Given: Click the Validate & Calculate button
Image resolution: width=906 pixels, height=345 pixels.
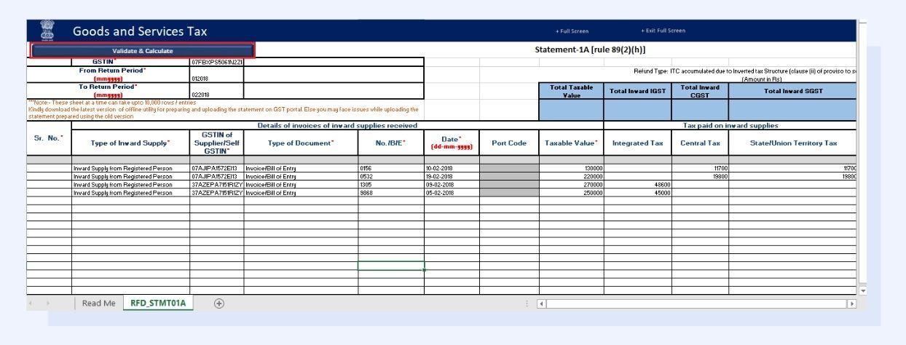Looking at the screenshot, I should 143,51.
